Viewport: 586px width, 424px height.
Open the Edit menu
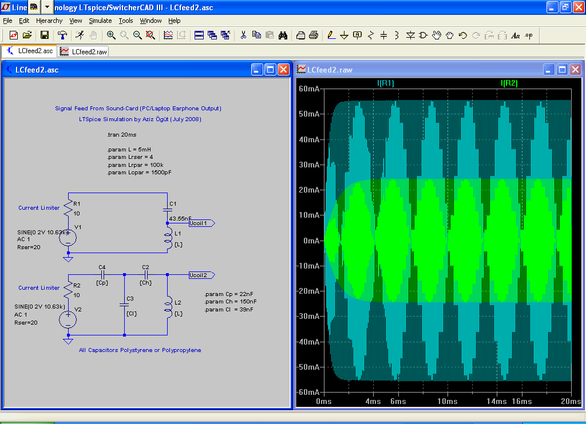tap(24, 21)
